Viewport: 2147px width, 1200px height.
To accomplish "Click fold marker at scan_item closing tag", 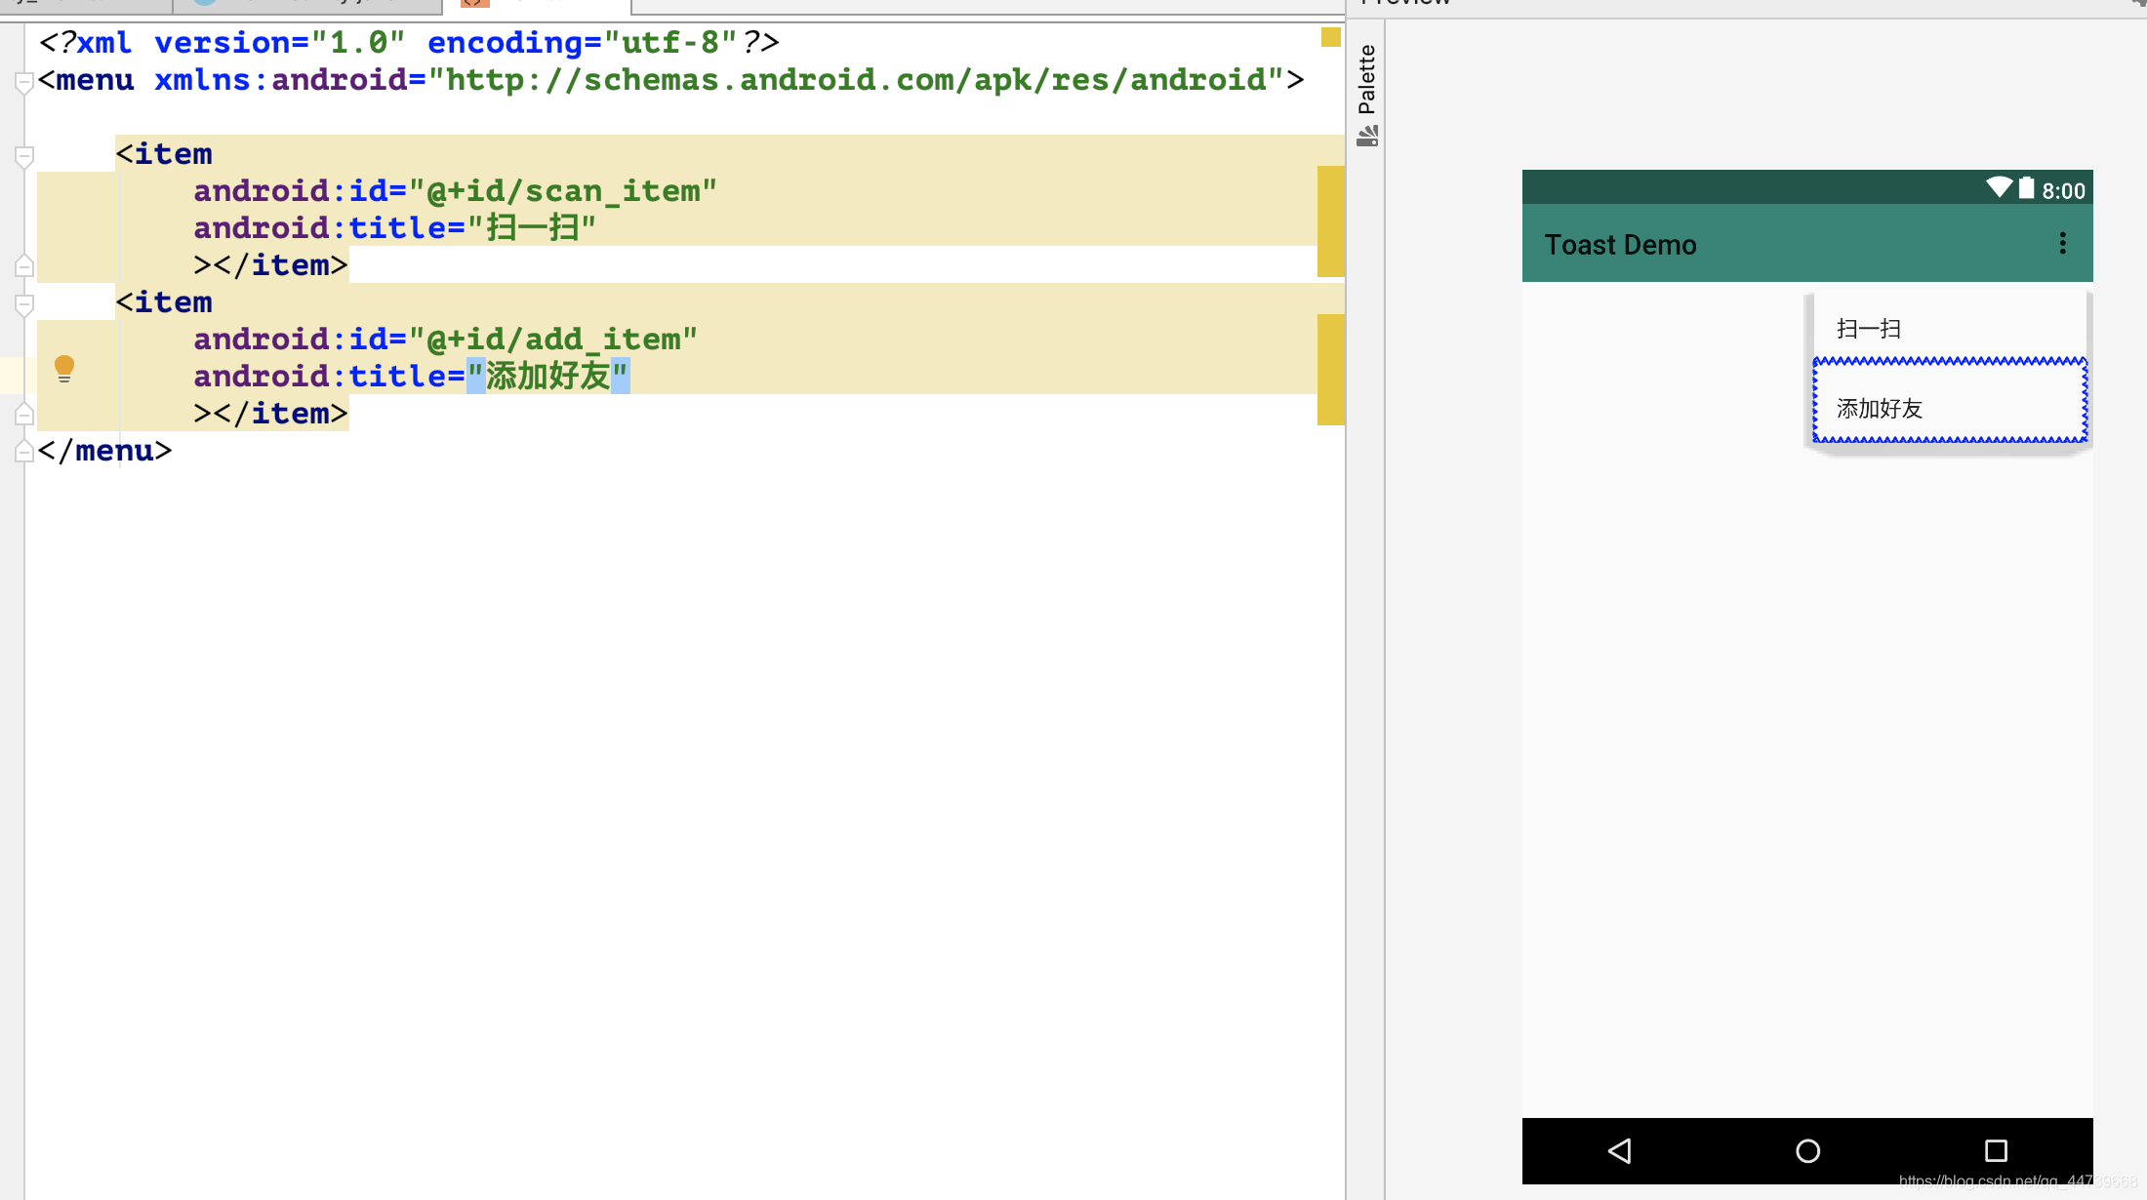I will click(x=24, y=265).
